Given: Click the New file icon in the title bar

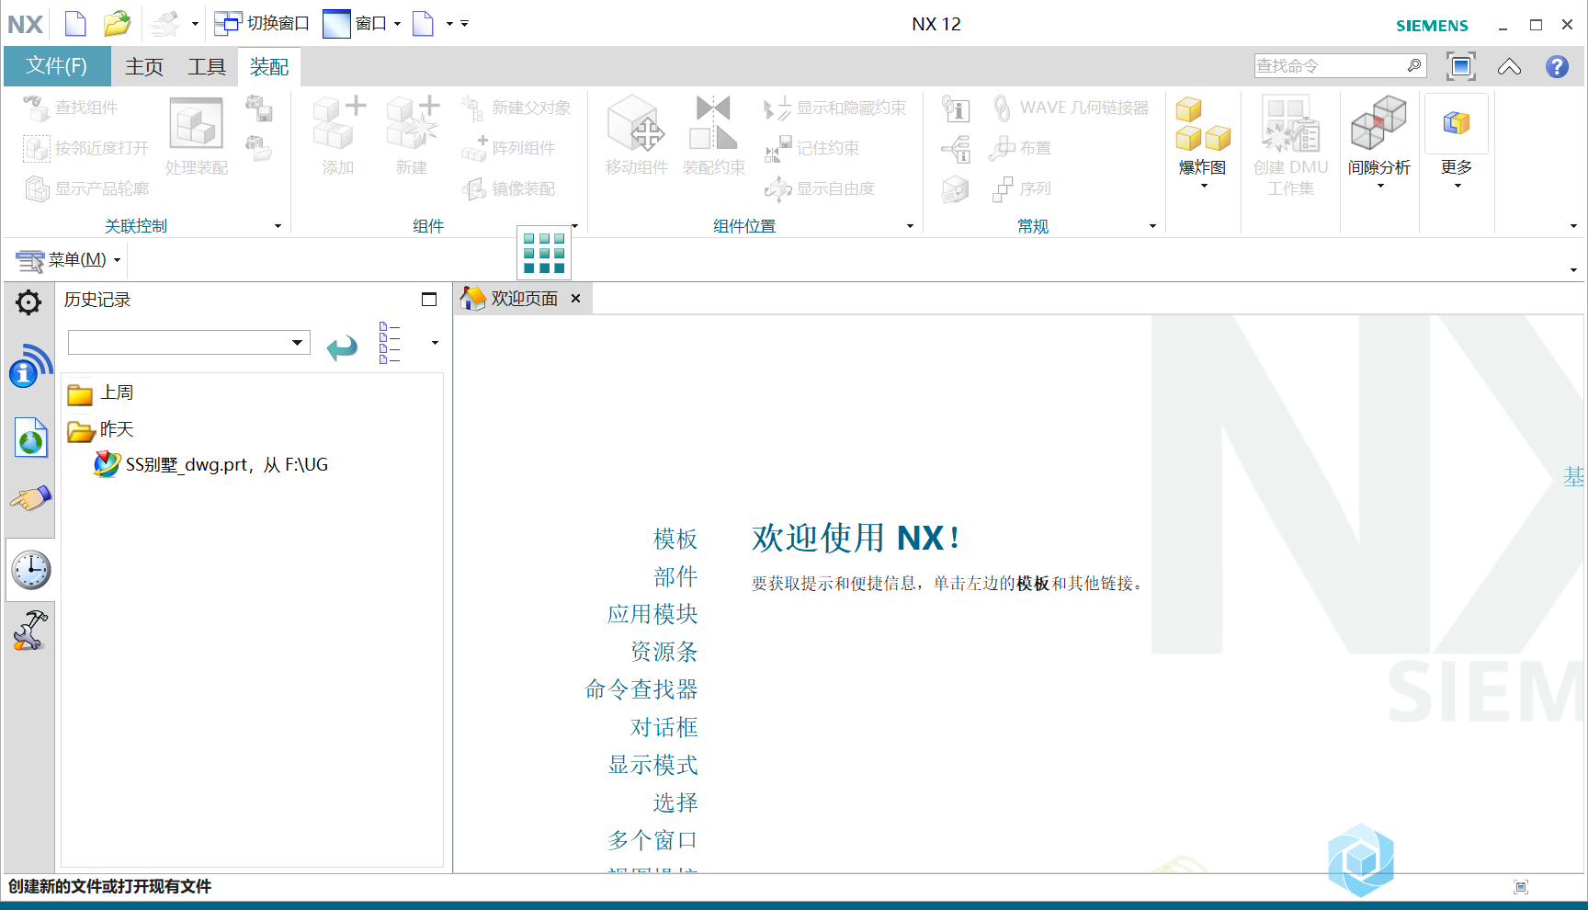Looking at the screenshot, I should coord(75,23).
